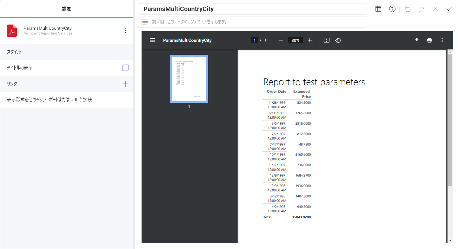Undo the last change

click(408, 9)
